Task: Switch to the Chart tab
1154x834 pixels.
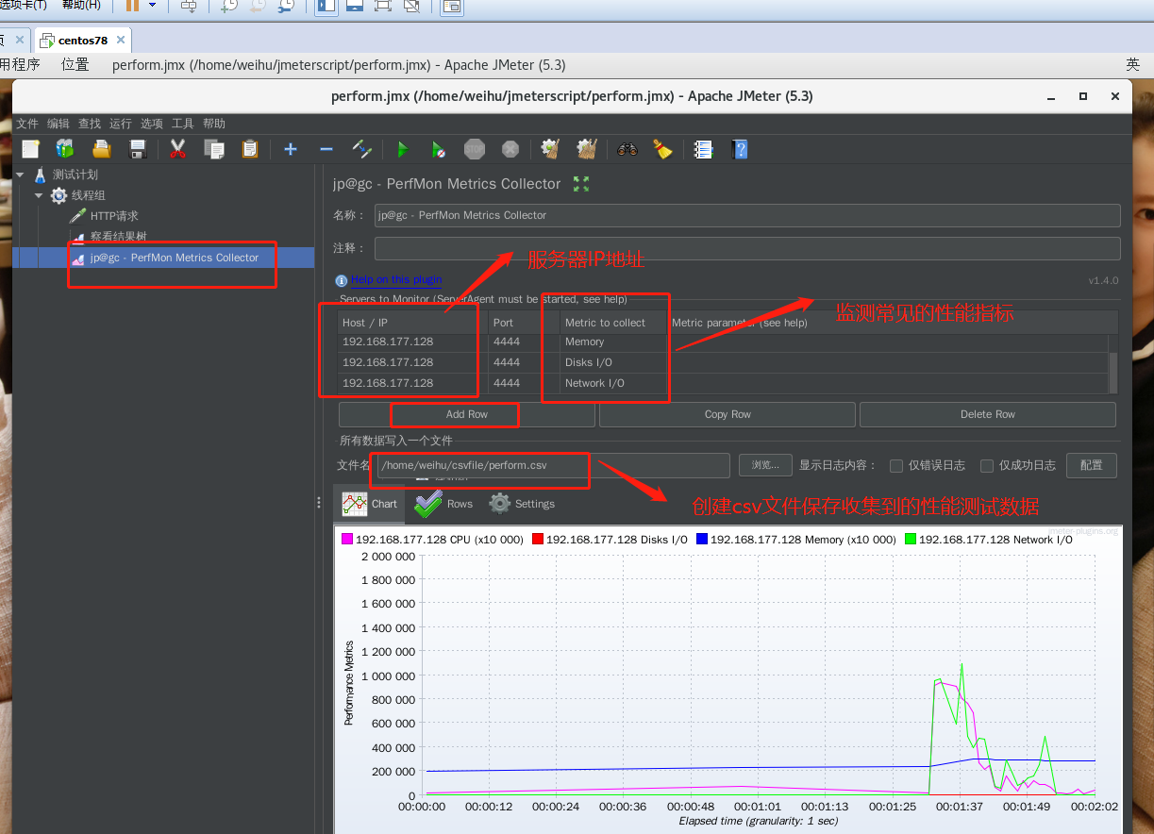Action: (x=370, y=504)
